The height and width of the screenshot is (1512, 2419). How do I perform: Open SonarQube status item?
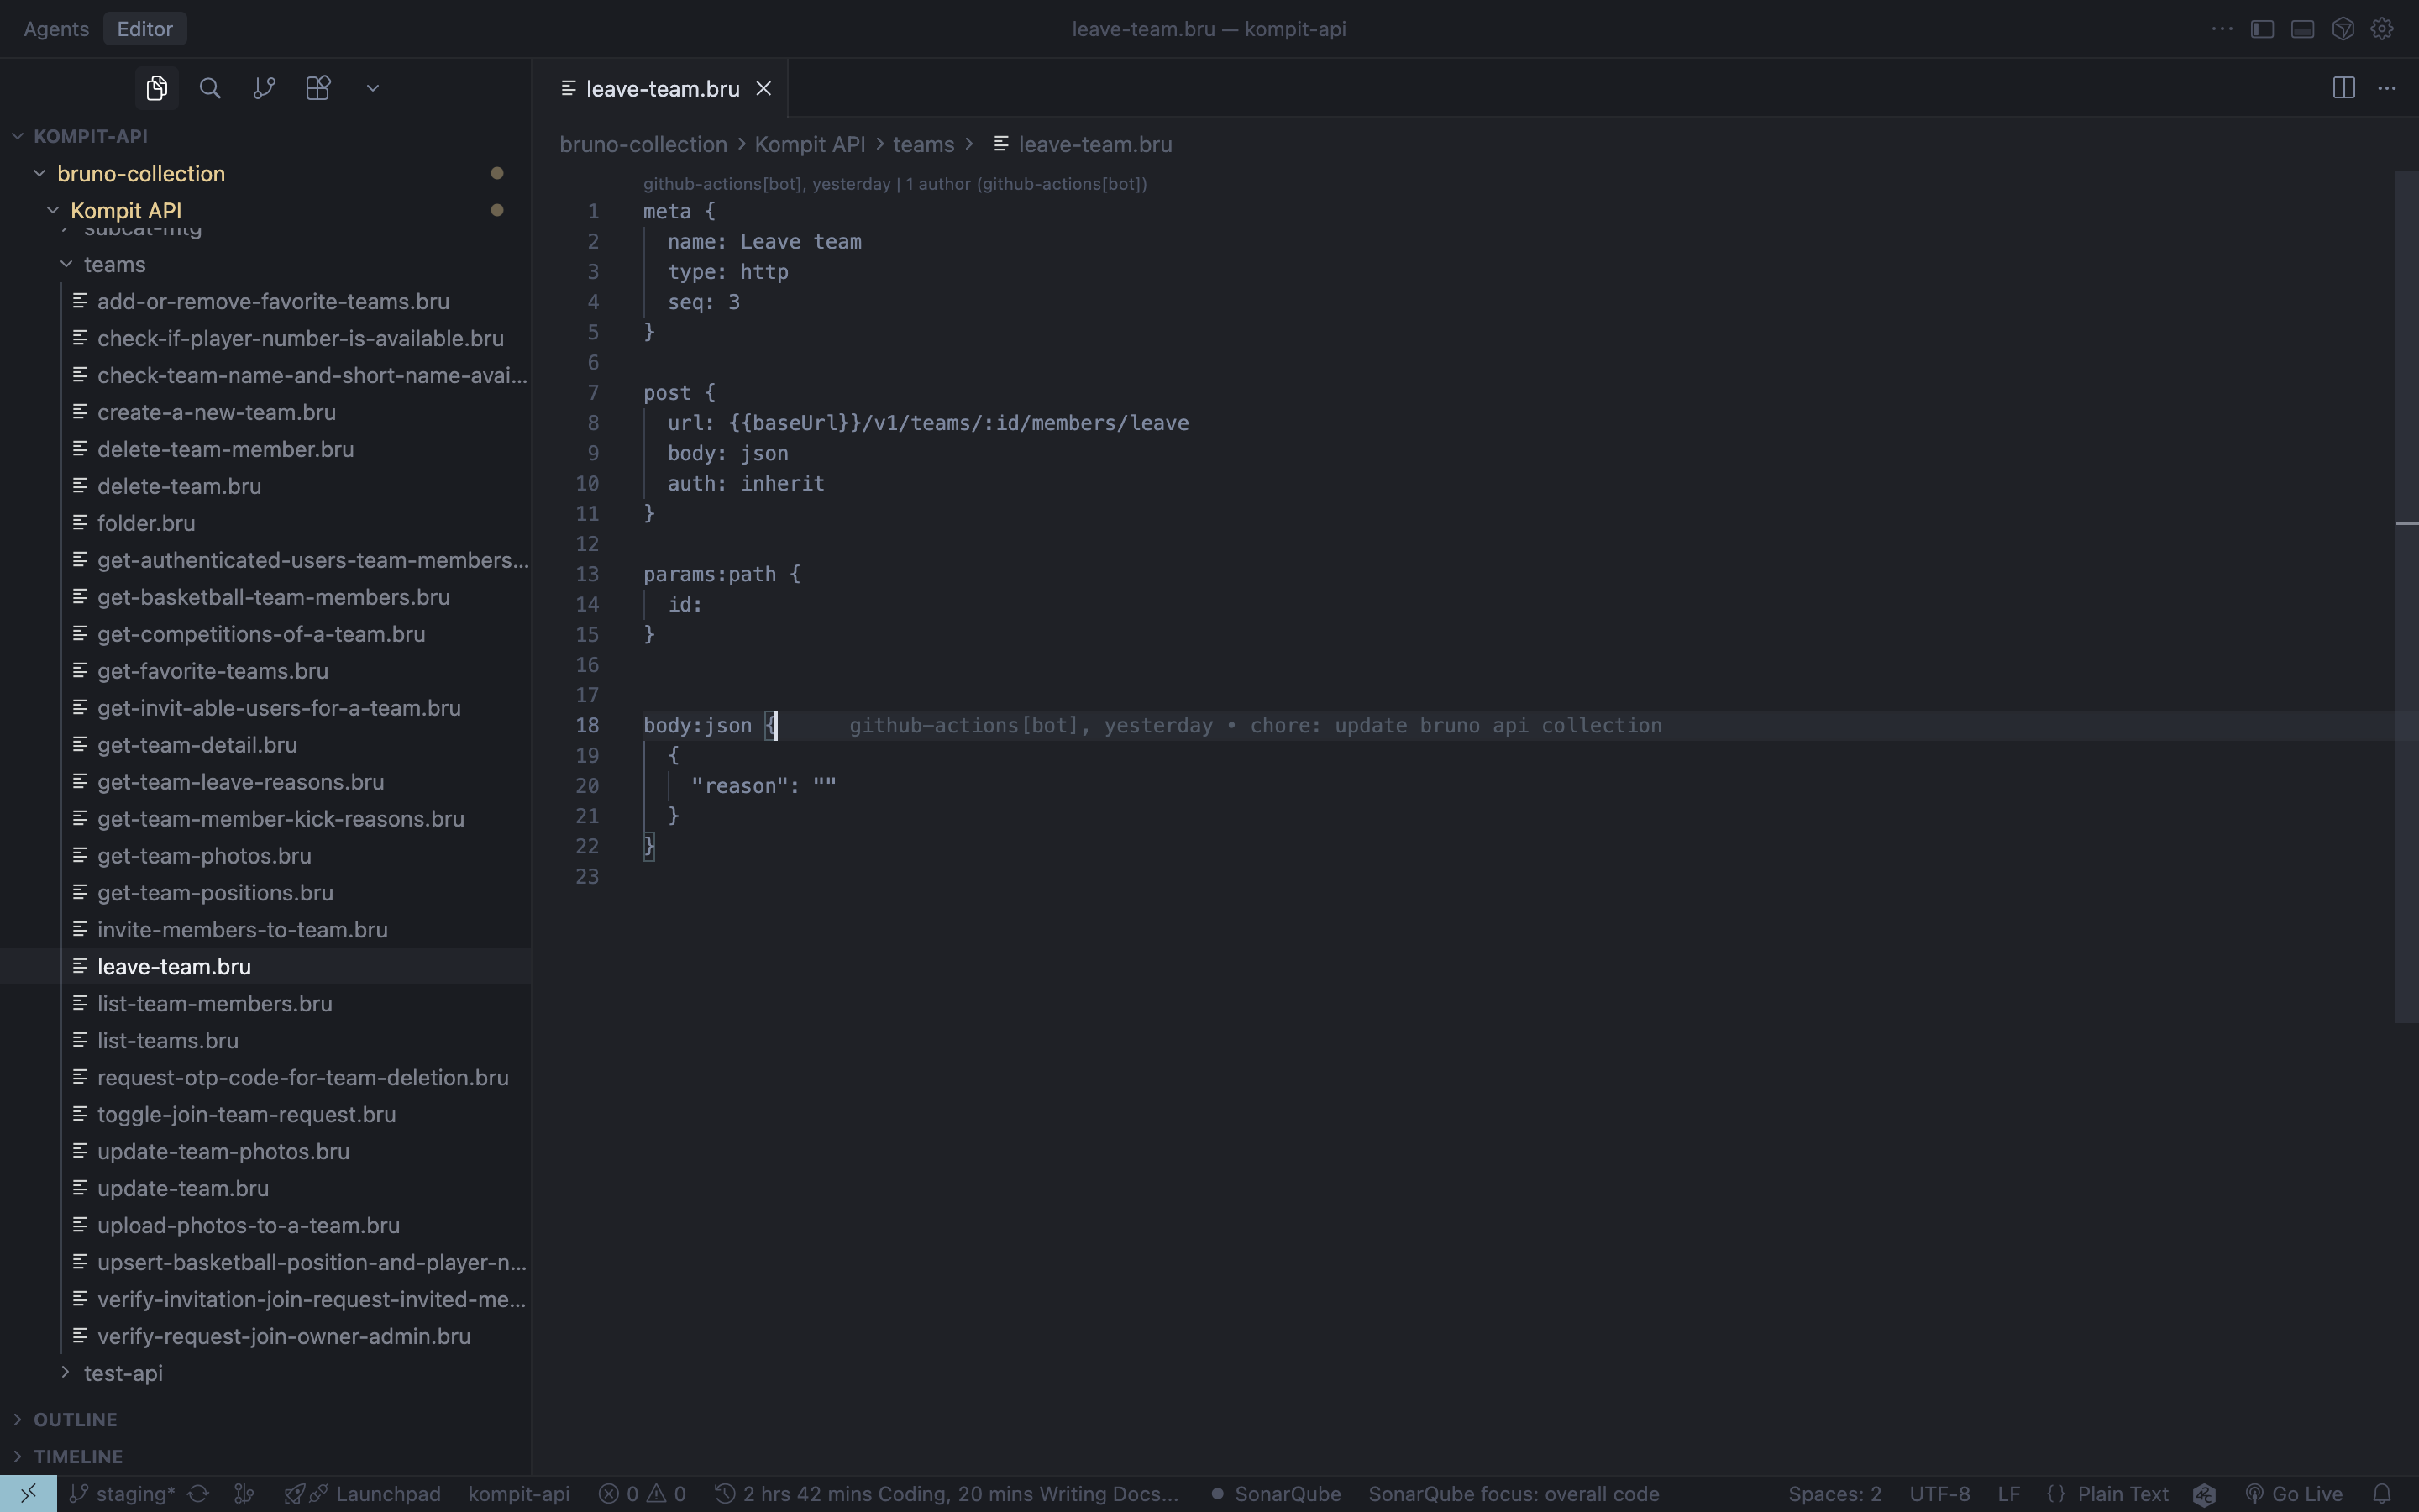1276,1494
